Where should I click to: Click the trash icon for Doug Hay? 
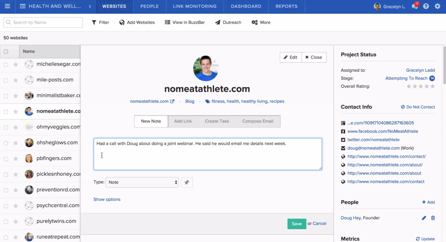coord(433,218)
